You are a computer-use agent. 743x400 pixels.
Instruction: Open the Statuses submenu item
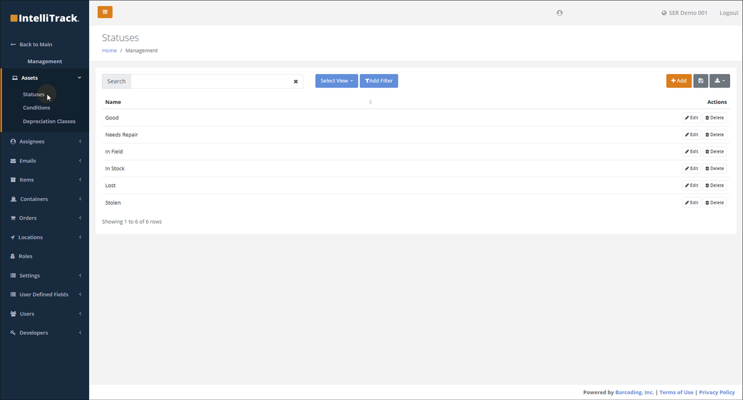[x=33, y=94]
